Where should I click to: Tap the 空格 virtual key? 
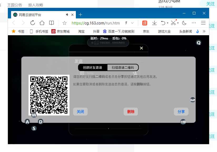click(183, 122)
